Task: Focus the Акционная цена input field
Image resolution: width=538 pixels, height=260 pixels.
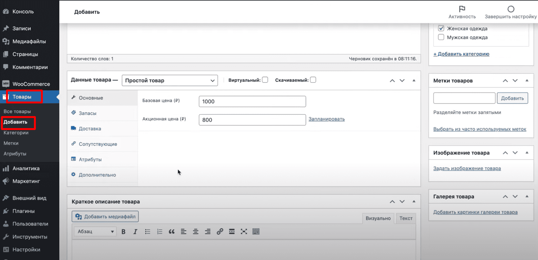Action: (x=252, y=120)
